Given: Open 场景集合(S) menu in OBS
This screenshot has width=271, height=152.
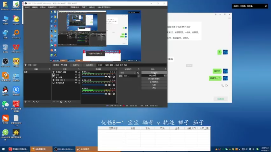Looking at the screenshot, I should coord(75,7).
